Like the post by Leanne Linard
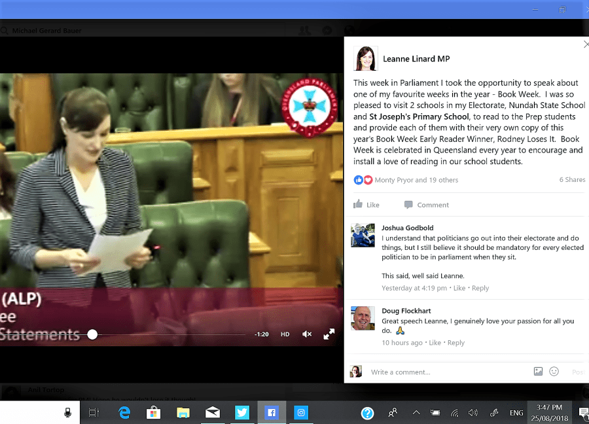The image size is (589, 424). click(366, 205)
